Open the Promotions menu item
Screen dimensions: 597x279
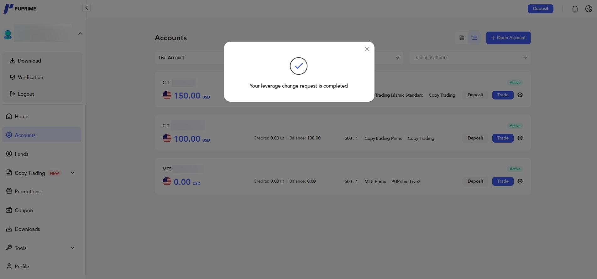(x=27, y=191)
